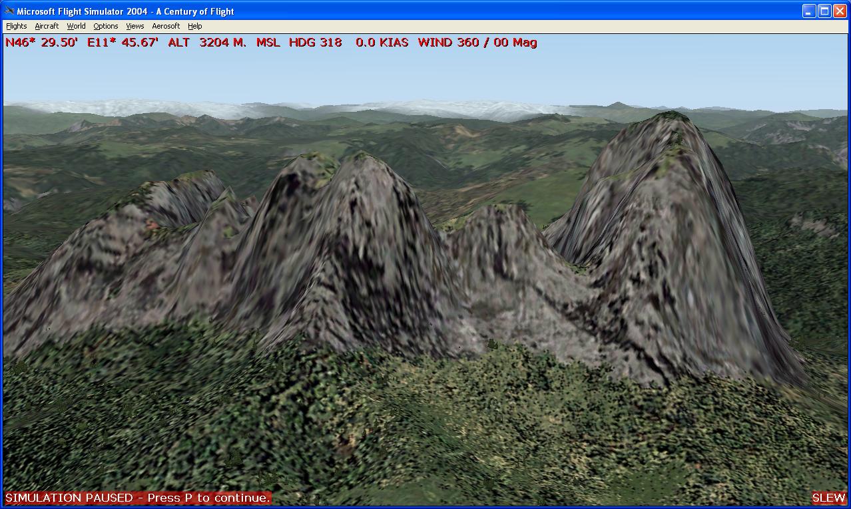Click the SLEW mode indicator
Screen dimensions: 851x509
tap(829, 498)
